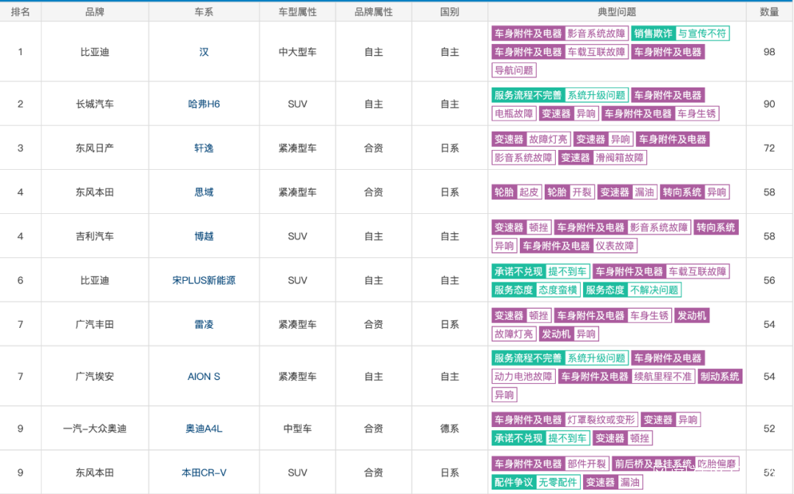Image resolution: width=794 pixels, height=494 pixels.
Task: Open the 哈弗H6 car series link
Action: 204,104
